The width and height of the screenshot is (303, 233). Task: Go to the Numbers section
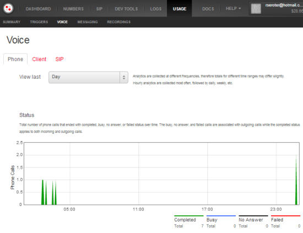point(73,9)
